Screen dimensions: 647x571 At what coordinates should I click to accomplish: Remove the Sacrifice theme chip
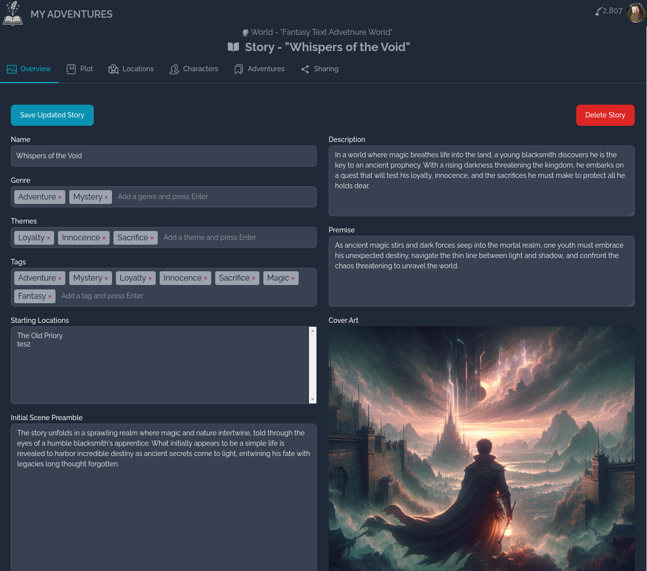(152, 238)
